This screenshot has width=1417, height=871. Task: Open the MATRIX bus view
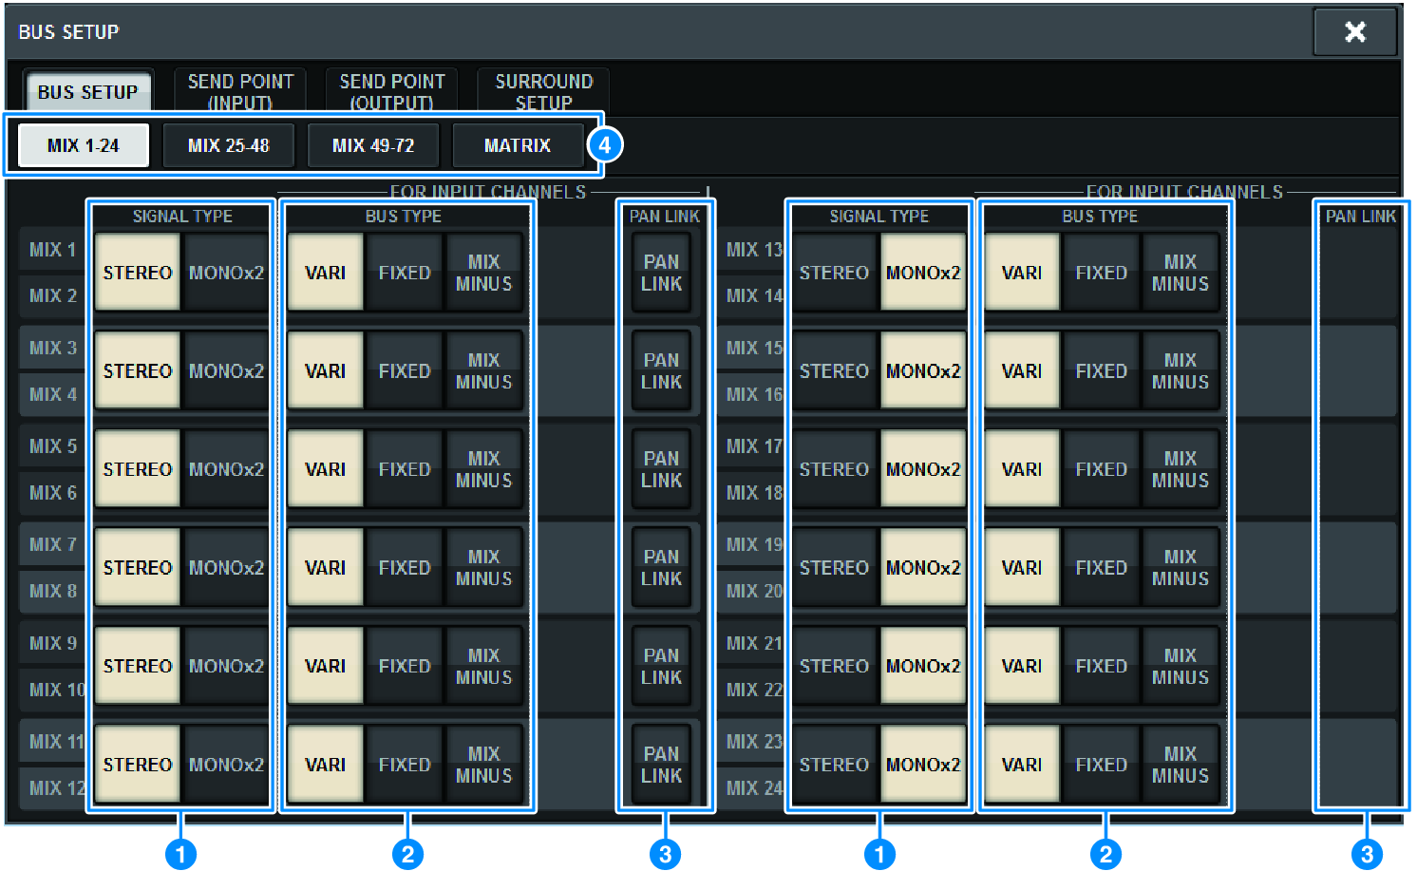point(519,144)
